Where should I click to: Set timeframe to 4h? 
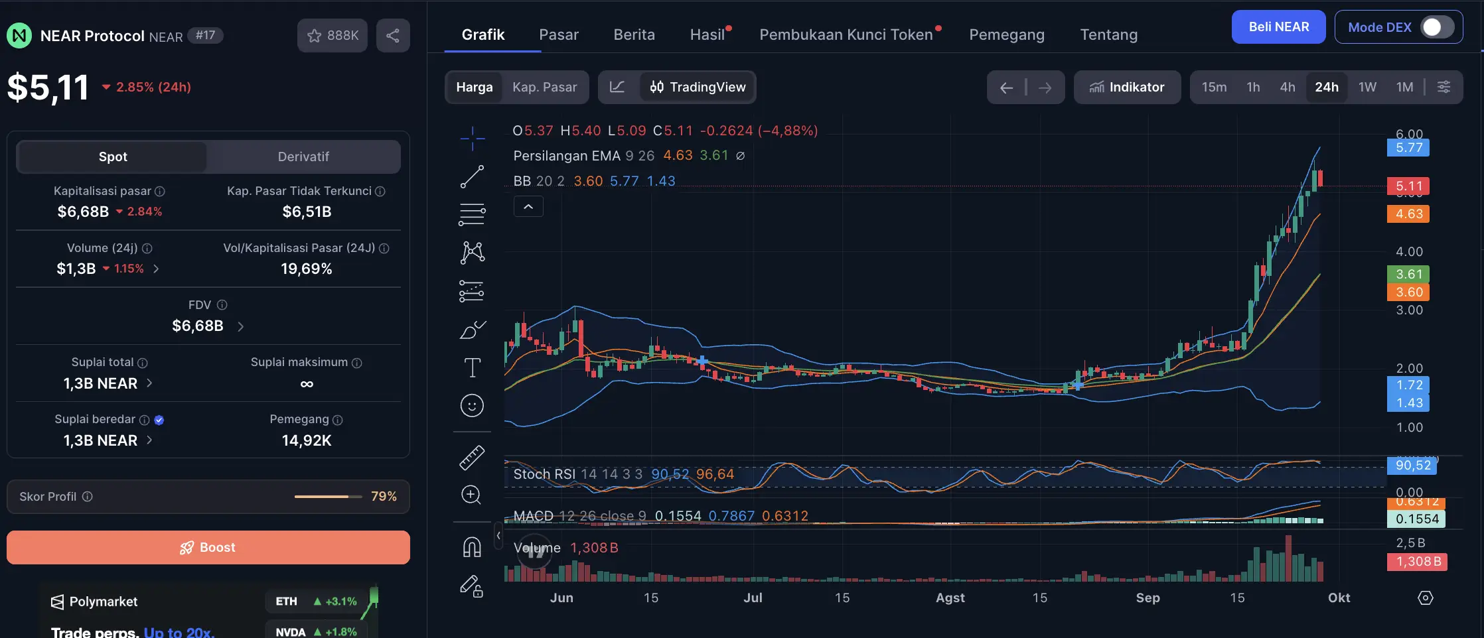click(x=1288, y=87)
